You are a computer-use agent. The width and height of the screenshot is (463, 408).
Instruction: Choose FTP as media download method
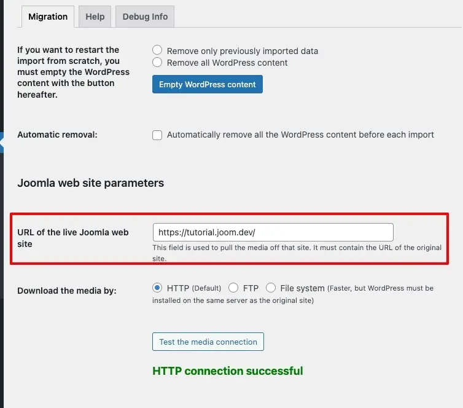point(233,288)
